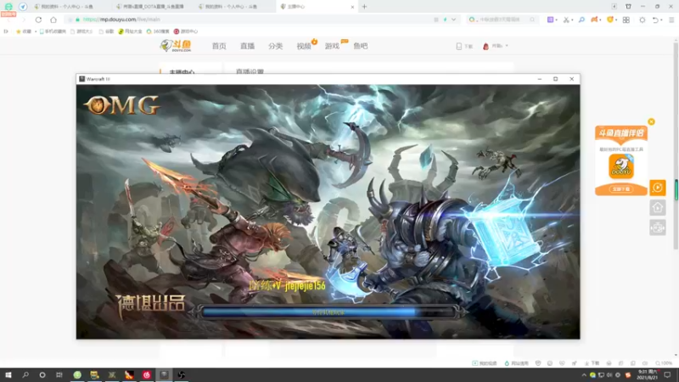679x382 pixels.
Task: Click the home icon on right floating sidebar
Action: point(657,208)
